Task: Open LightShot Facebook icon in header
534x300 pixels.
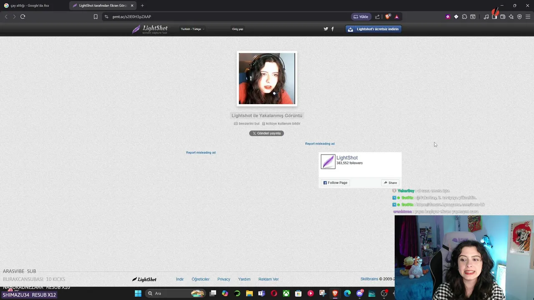Action: click(x=332, y=29)
